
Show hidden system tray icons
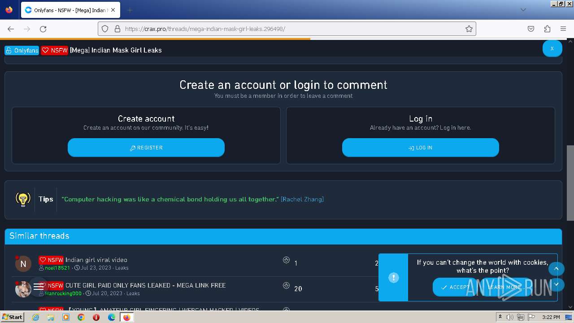coord(500,317)
